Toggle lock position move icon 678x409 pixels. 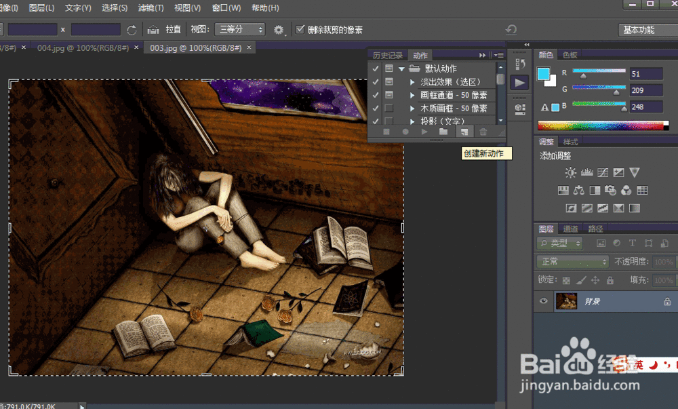pyautogui.click(x=595, y=280)
